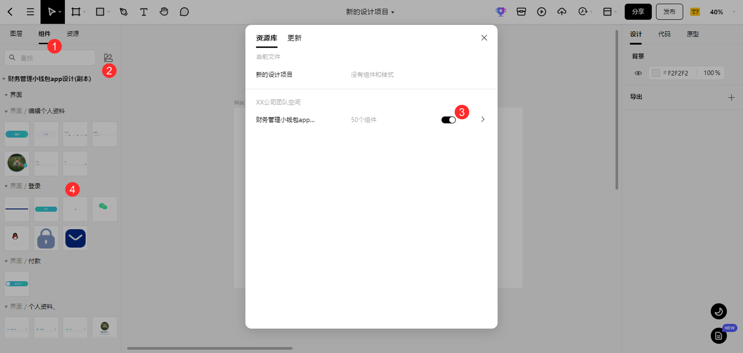
Task: Click the trophy icon in the toolbar
Action: [x=500, y=11]
